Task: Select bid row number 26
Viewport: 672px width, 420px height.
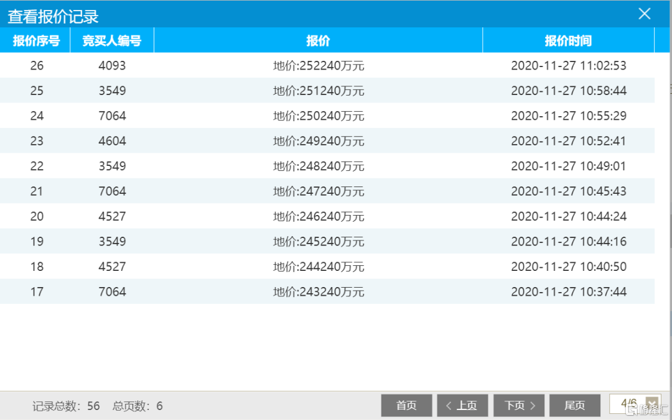Action: point(37,66)
